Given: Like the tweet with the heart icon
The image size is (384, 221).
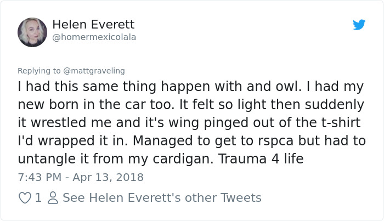Looking at the screenshot, I should (25, 197).
